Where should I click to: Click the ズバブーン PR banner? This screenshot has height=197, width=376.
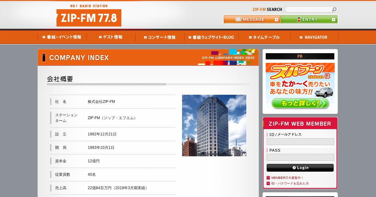(x=300, y=86)
